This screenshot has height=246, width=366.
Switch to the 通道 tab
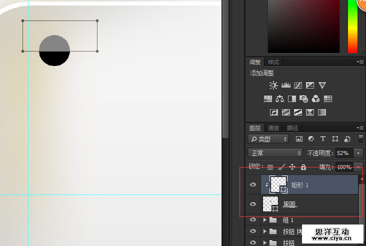(x=273, y=128)
